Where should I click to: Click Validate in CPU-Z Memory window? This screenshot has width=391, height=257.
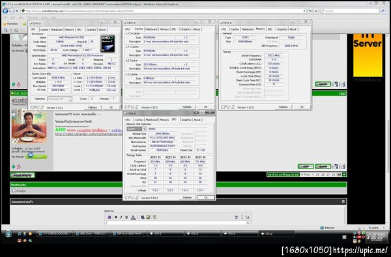[x=283, y=107]
